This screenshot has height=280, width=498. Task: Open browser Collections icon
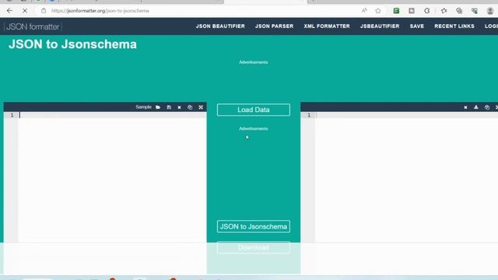tap(459, 11)
